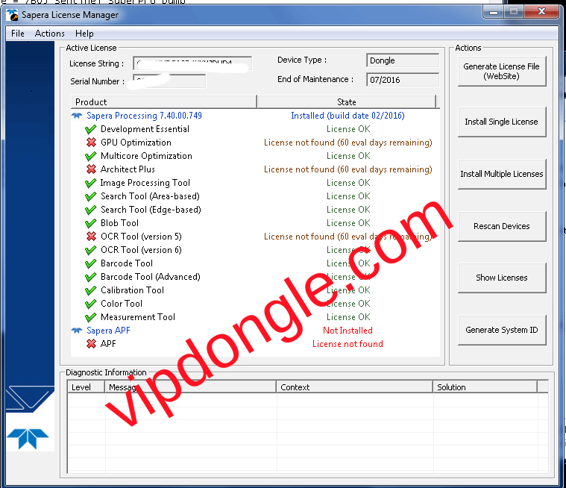Screen dimensions: 566x488
Task: Click the Level column header in Diagnostic Information
Action: click(x=86, y=387)
